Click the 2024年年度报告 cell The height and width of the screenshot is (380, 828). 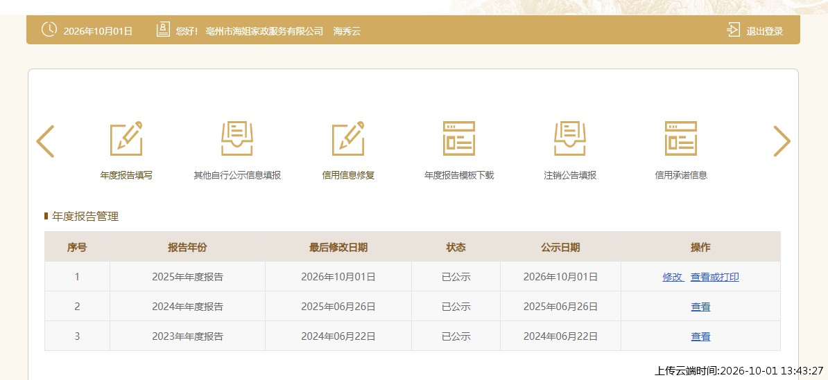(x=187, y=306)
